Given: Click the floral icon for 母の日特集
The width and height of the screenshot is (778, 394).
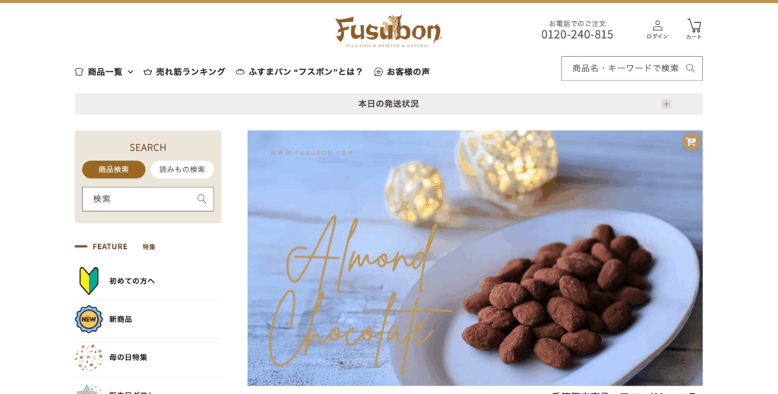Looking at the screenshot, I should [x=89, y=358].
